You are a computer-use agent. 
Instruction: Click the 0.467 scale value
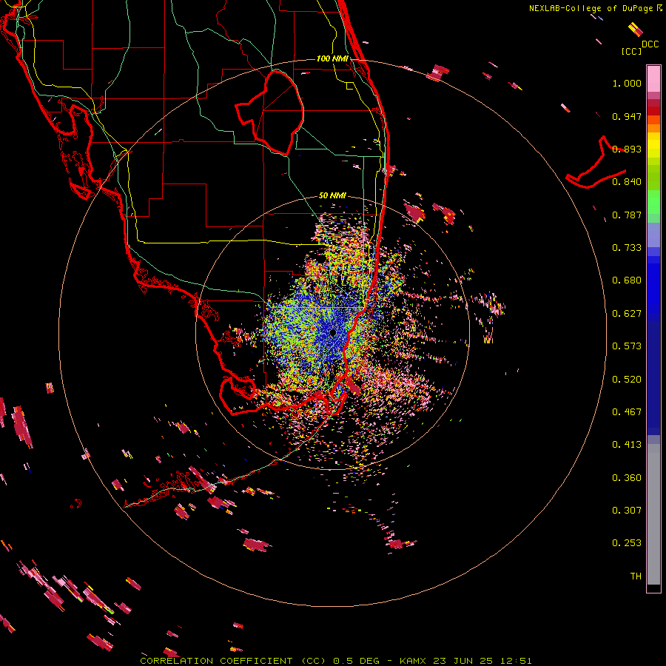pos(627,412)
